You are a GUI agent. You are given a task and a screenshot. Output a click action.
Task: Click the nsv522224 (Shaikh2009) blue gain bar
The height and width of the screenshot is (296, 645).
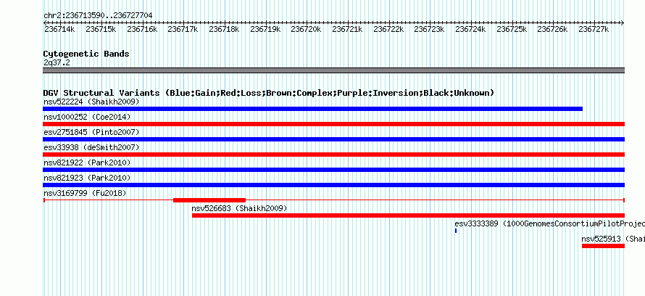pos(312,109)
